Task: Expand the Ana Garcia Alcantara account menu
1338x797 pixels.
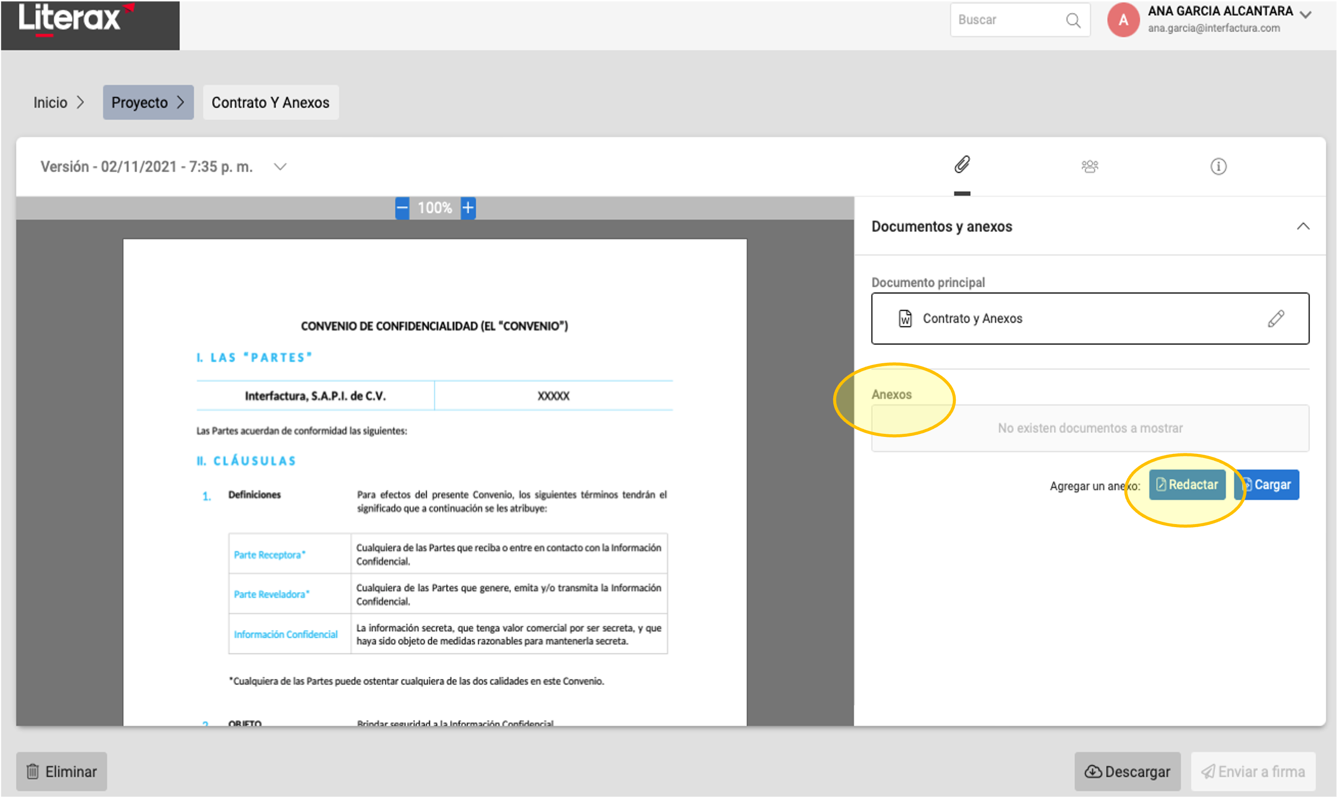Action: pos(1305,15)
